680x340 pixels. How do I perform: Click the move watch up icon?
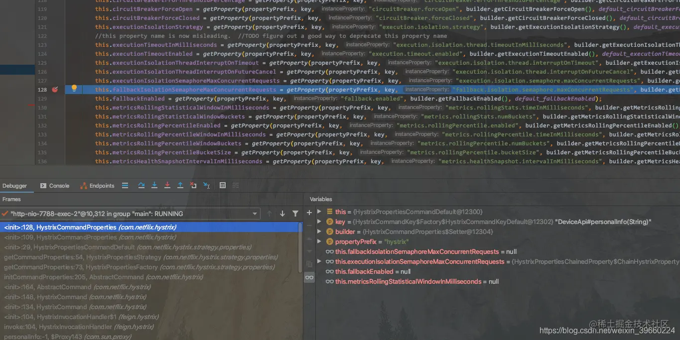pos(309,238)
